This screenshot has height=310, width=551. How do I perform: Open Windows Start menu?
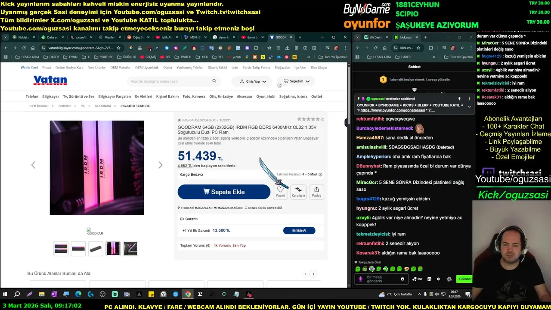point(5,294)
